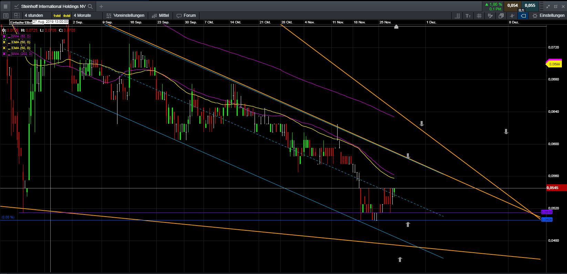Click the '2 Sep.' date axis label
This screenshot has width=567, height=274.
(78, 22)
